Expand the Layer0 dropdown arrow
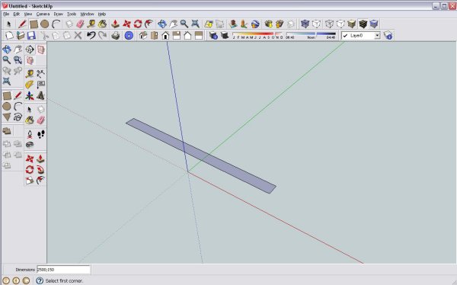Screen dimensions: 457x285 click(377, 36)
